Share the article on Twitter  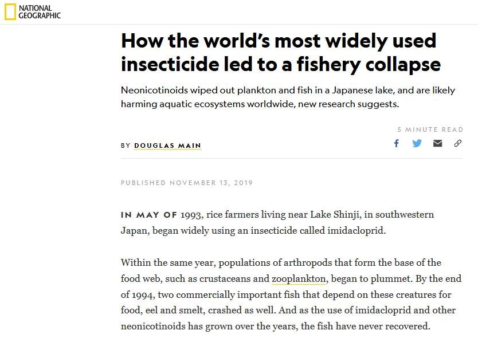point(417,143)
